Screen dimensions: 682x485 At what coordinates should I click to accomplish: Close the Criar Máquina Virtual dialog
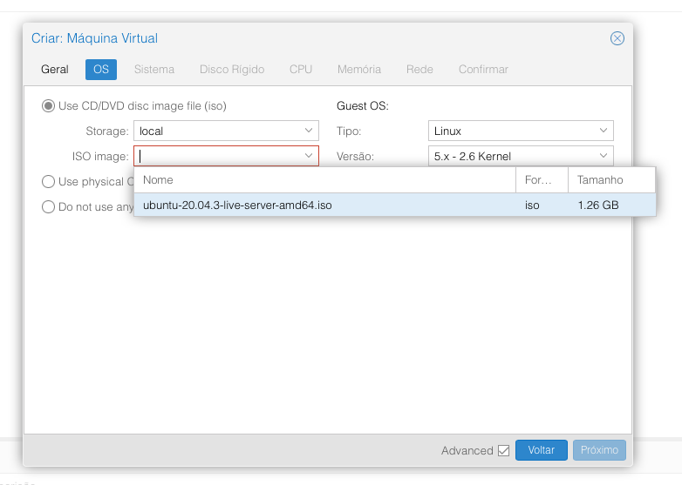[x=617, y=38]
